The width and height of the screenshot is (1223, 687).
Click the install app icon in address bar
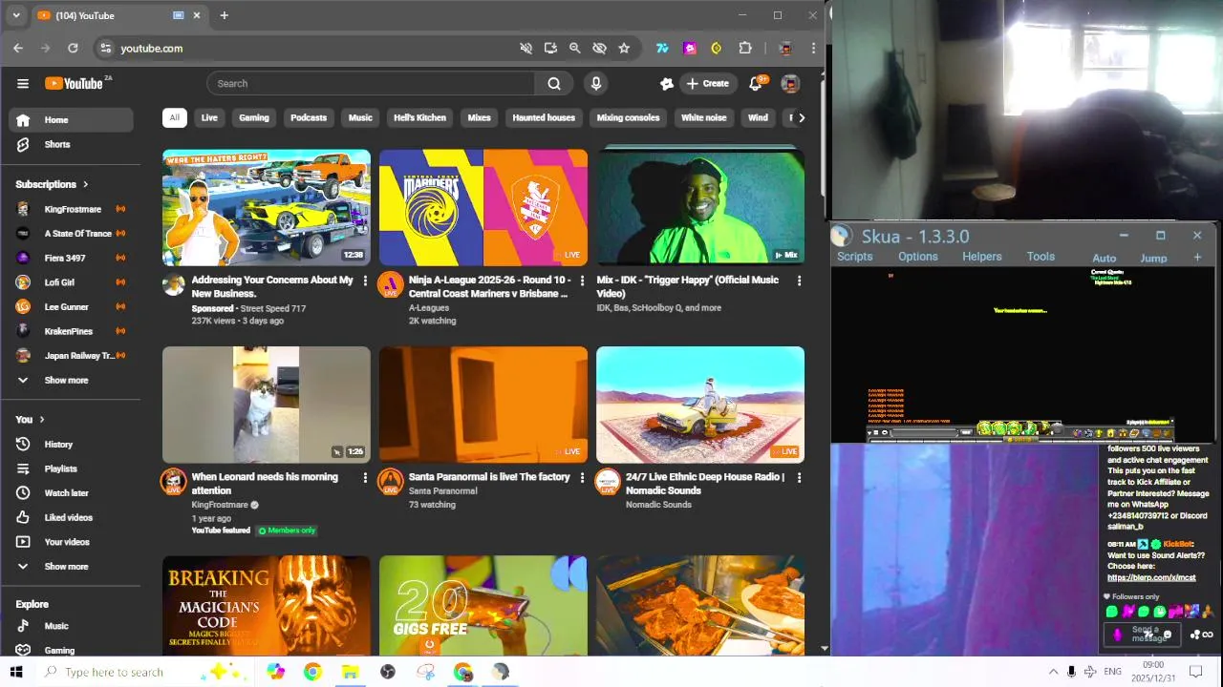point(550,48)
